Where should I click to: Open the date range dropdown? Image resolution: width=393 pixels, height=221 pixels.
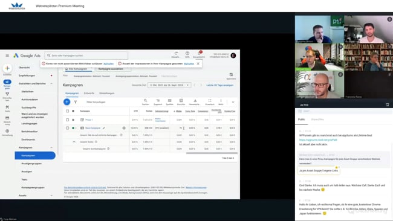point(169,85)
